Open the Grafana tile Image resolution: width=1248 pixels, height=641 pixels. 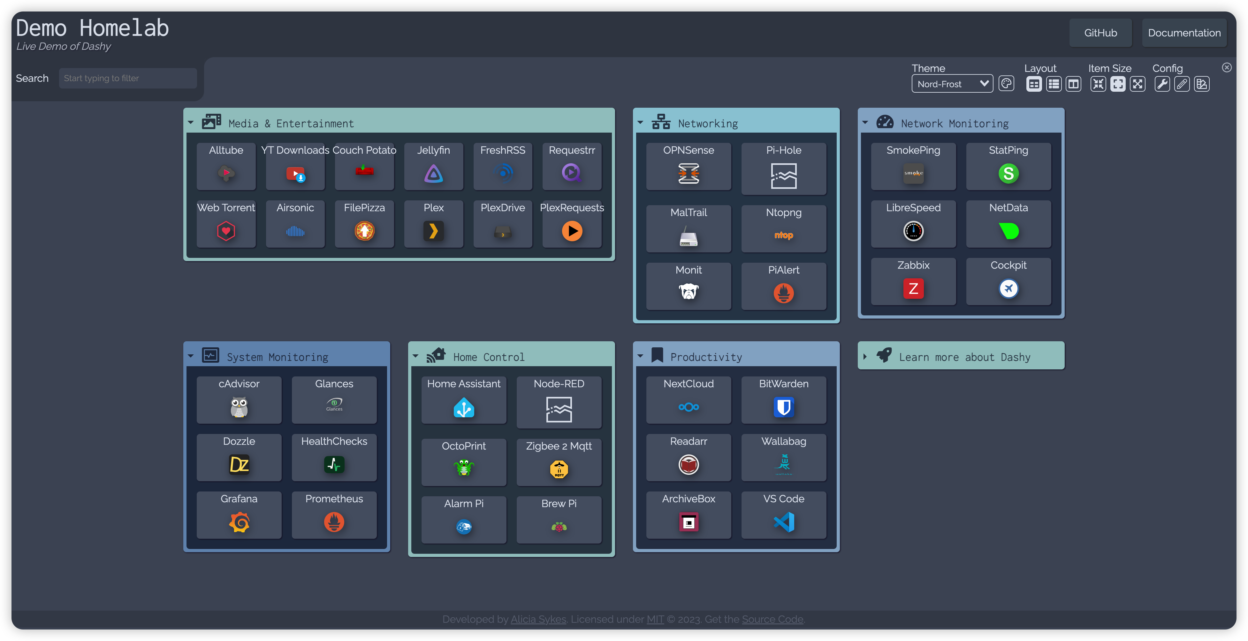(239, 515)
